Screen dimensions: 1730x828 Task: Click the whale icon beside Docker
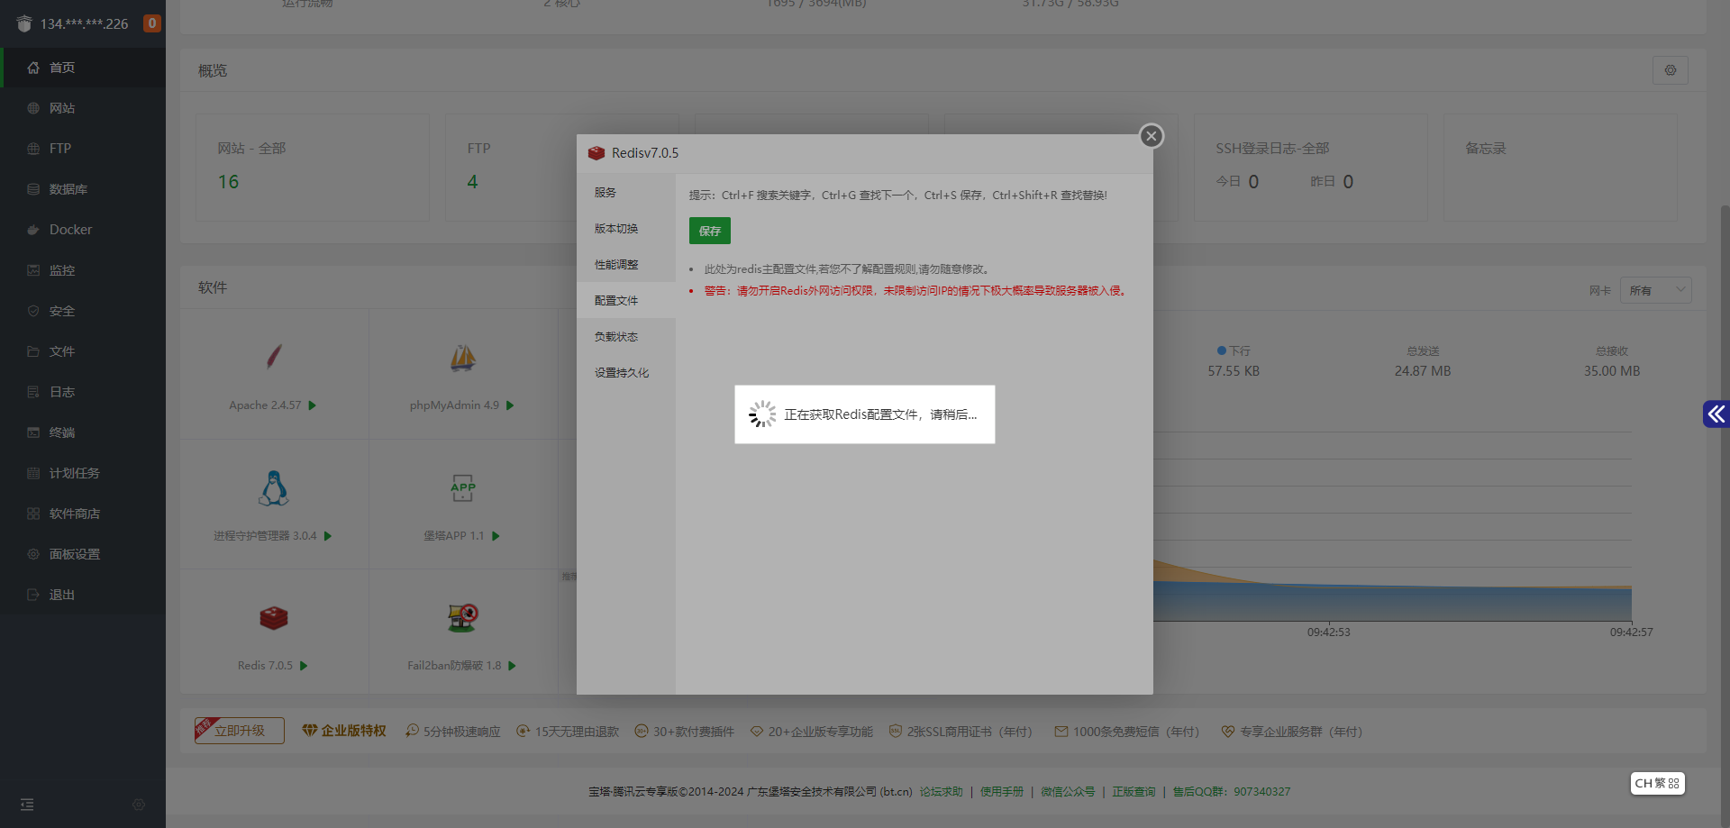pos(33,230)
